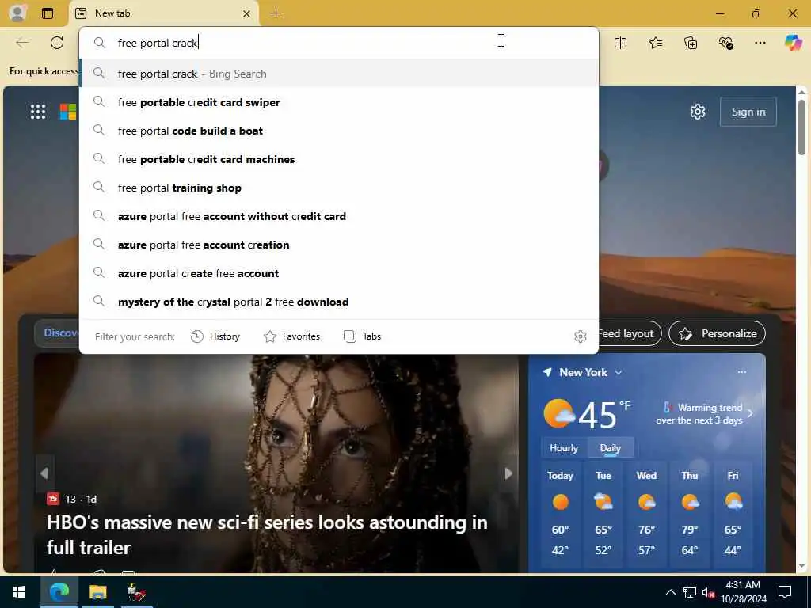
Task: Open new tab page settings gear
Action: (x=698, y=112)
